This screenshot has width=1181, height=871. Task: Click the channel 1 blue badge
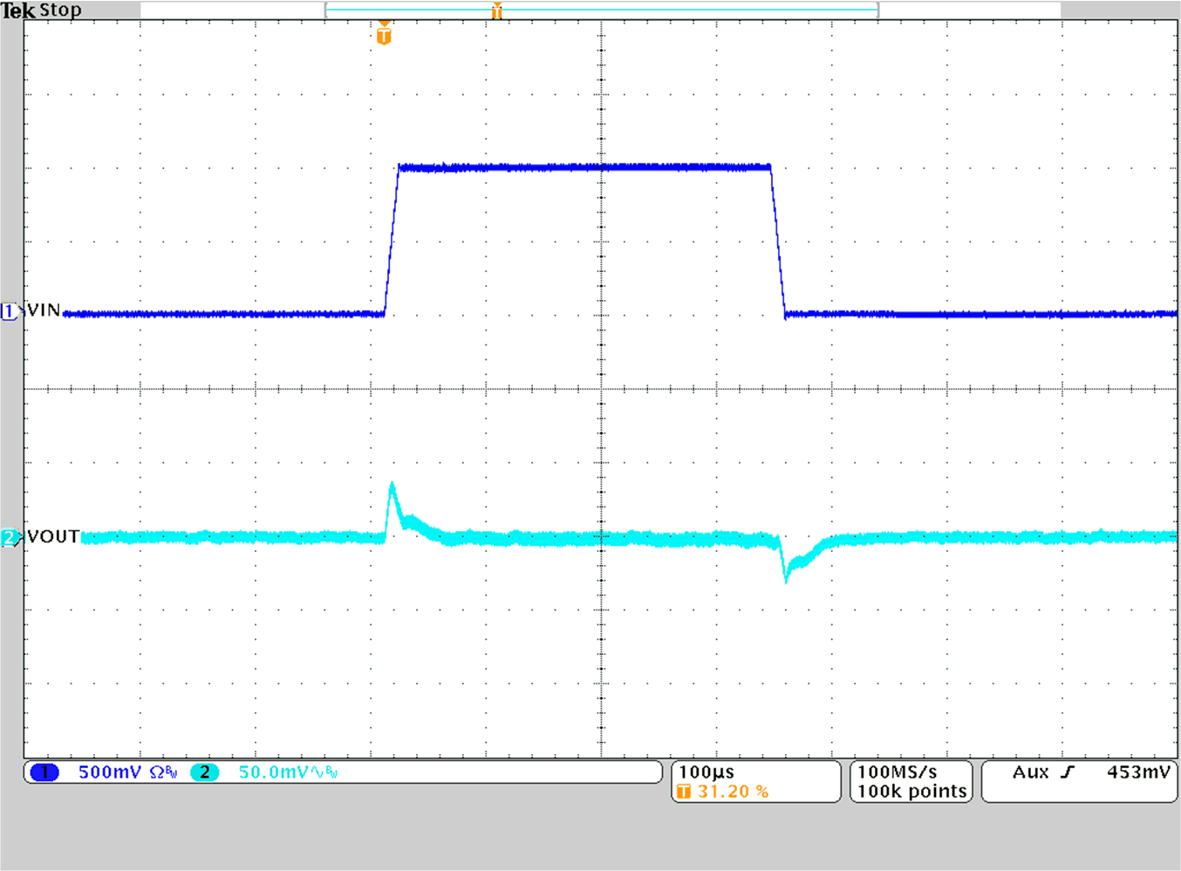44,772
